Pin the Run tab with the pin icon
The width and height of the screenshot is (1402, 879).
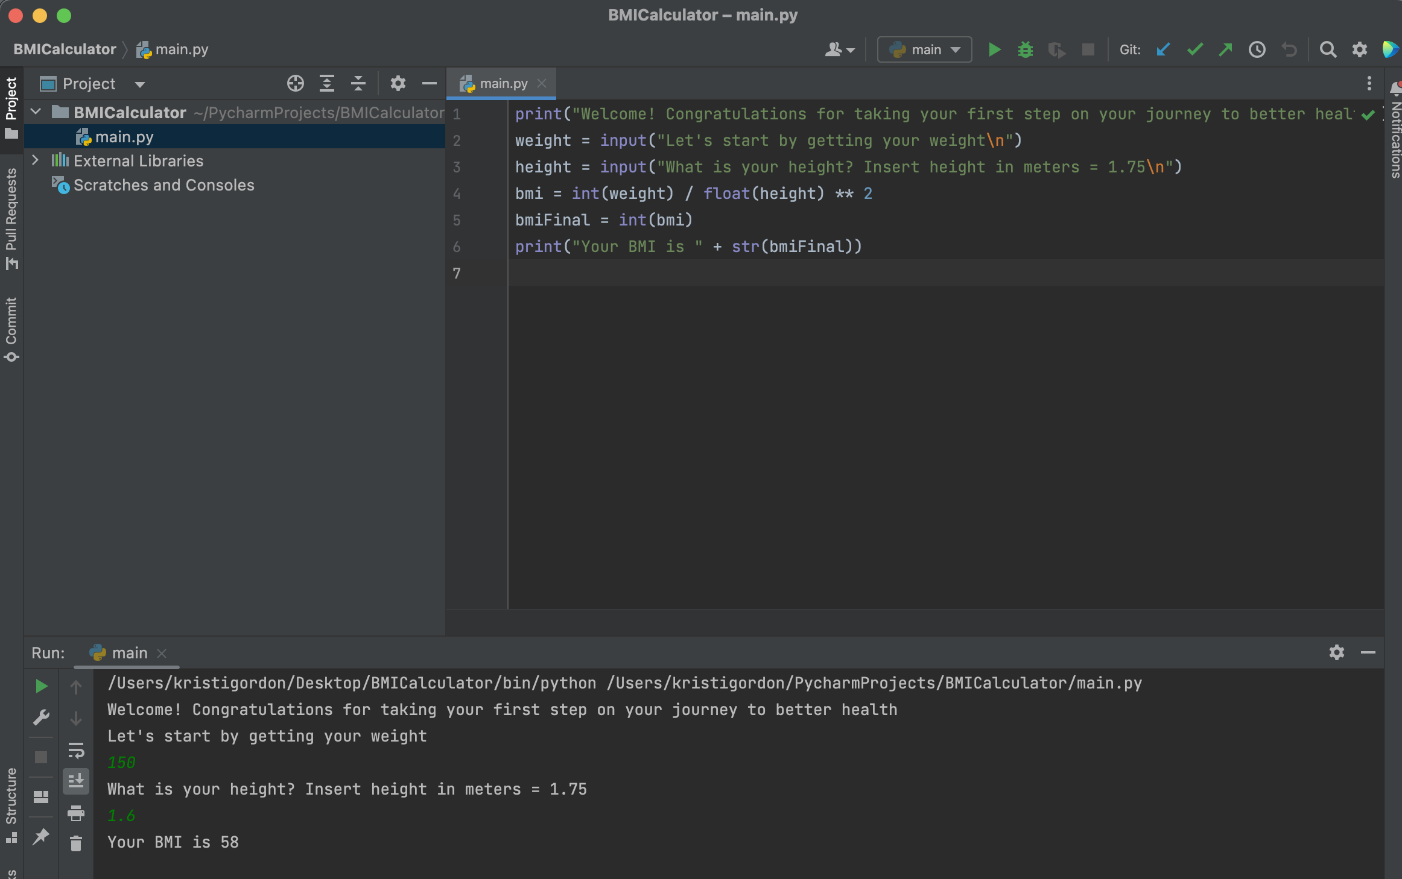(41, 836)
